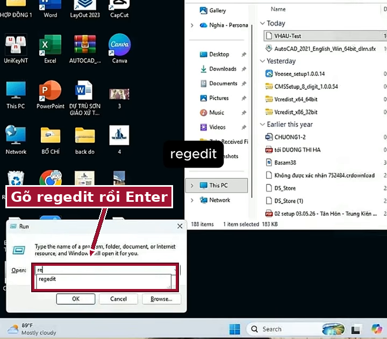Select the VHAU-Test file
Screen dimensions: 387x339
pos(325,36)
